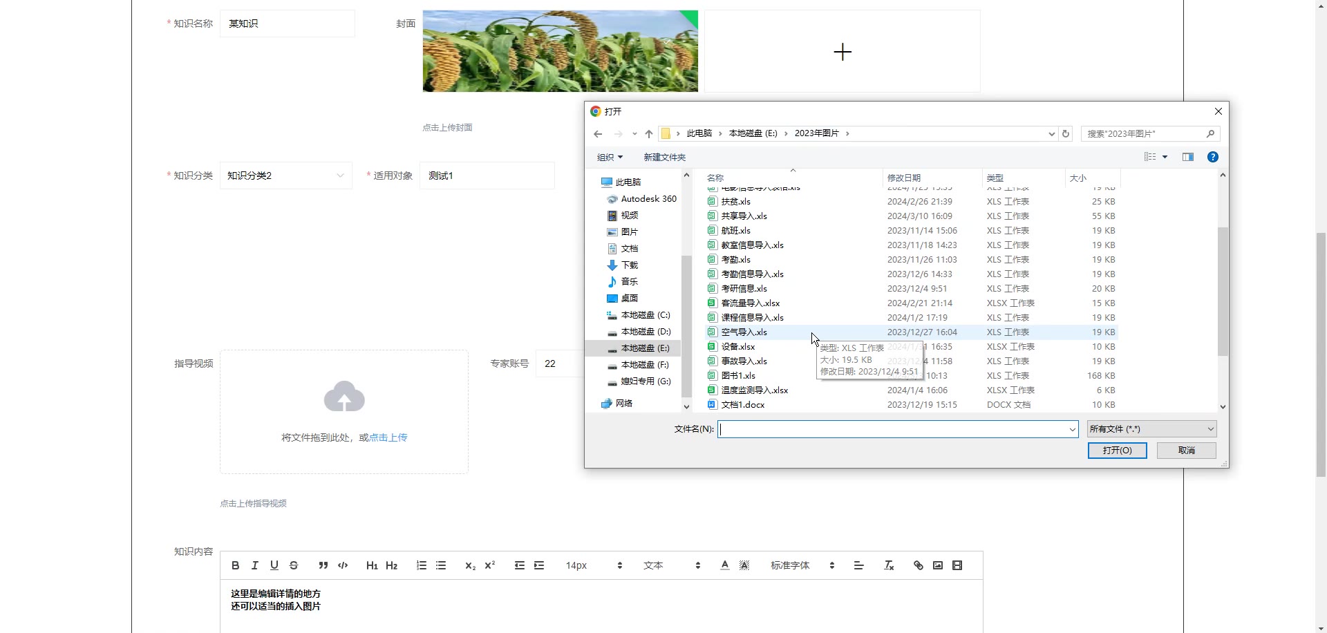Click the 打开(O) button

click(1118, 451)
